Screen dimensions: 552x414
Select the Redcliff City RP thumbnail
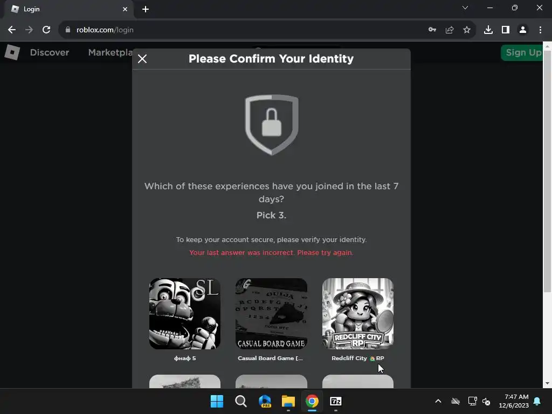(x=358, y=314)
